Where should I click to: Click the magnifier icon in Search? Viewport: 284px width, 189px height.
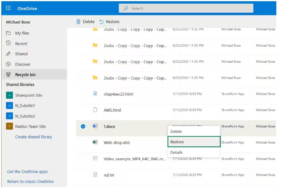click(x=125, y=8)
